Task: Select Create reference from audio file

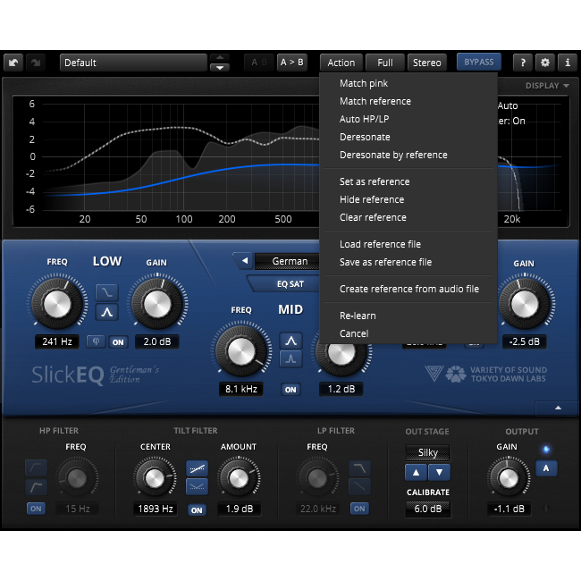Action: 408,289
